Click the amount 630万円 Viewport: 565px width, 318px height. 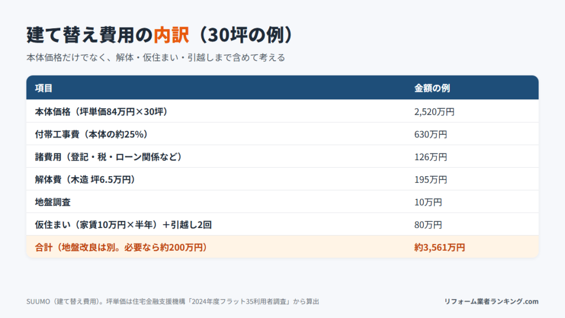[x=430, y=135]
